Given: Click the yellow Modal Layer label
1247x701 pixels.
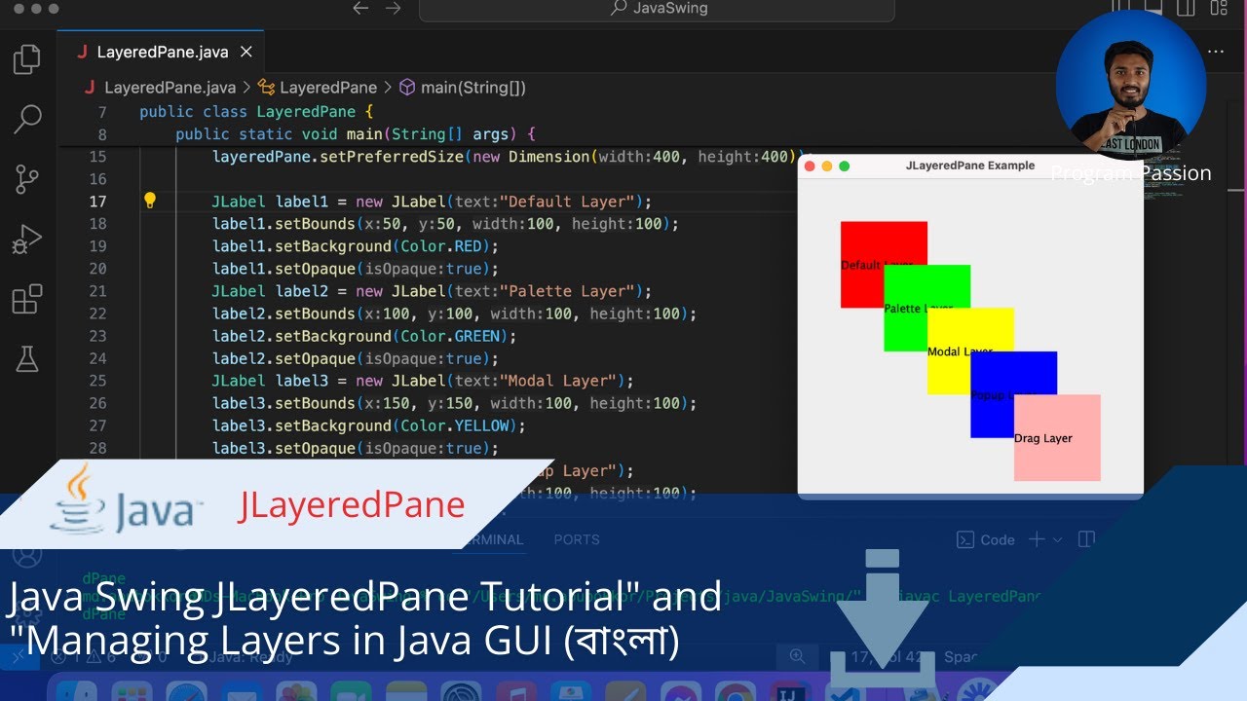Looking at the screenshot, I should 970,351.
